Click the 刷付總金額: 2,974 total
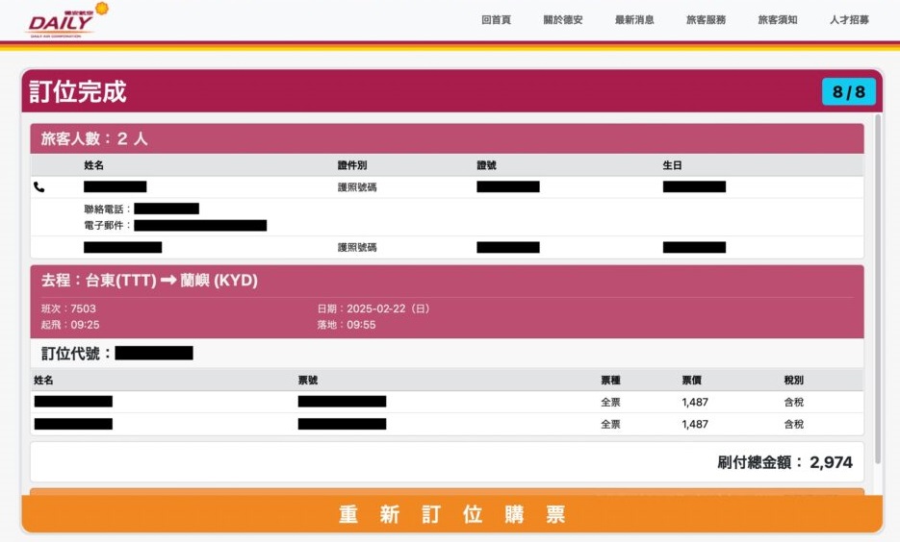This screenshot has height=542, width=900. [784, 462]
